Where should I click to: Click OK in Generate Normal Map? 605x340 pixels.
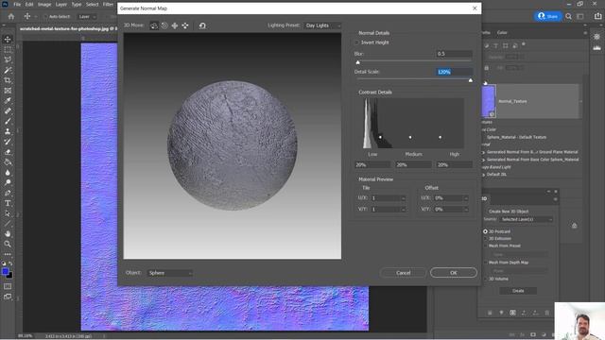tap(454, 273)
